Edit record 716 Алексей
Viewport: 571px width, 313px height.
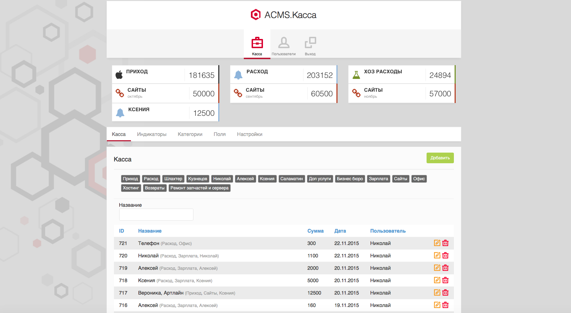(x=437, y=305)
